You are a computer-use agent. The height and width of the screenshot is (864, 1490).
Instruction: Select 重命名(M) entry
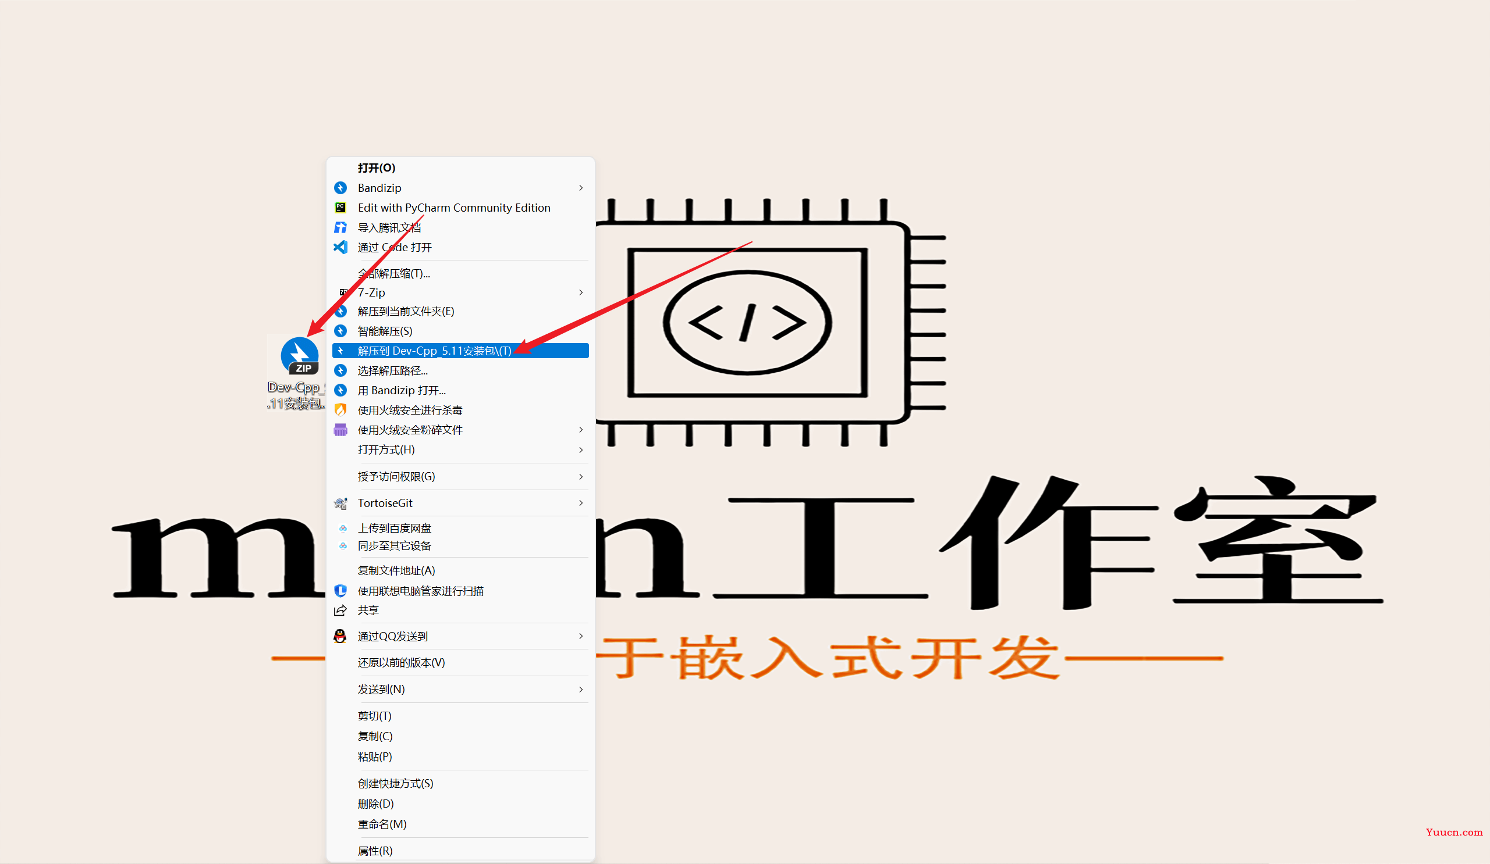(x=460, y=824)
